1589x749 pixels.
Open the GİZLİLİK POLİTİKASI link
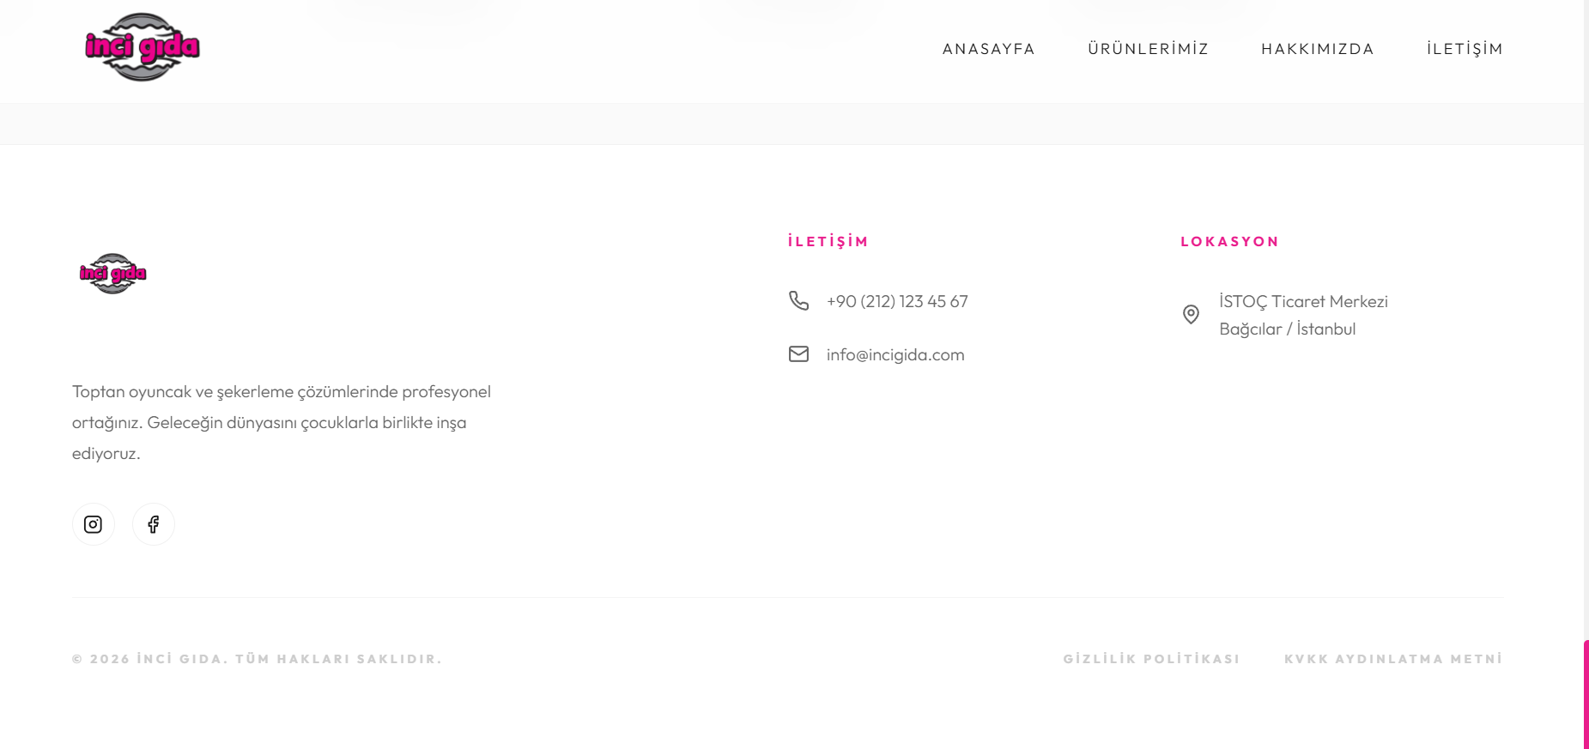pos(1151,659)
